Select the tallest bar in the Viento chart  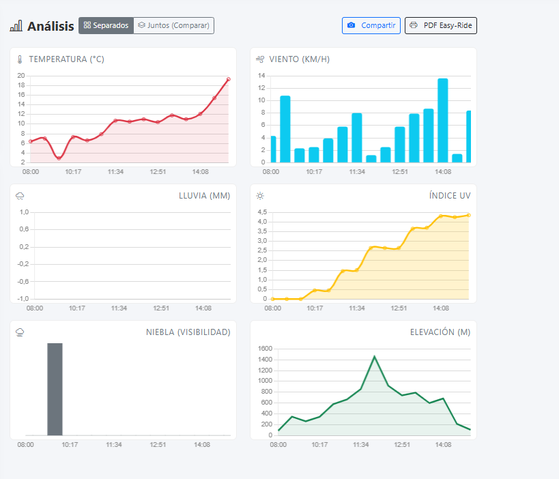(443, 120)
